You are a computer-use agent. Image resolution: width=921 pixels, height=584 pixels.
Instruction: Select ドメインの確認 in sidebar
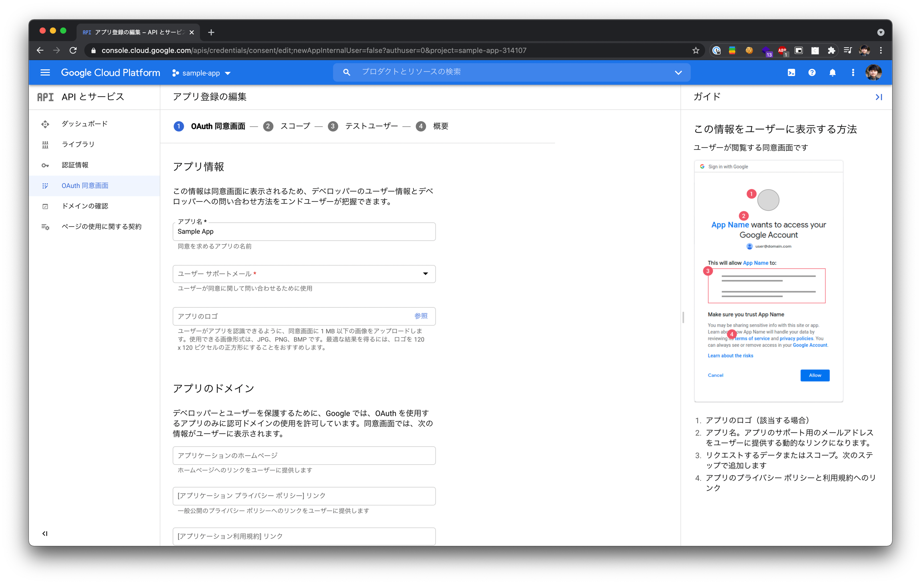85,206
